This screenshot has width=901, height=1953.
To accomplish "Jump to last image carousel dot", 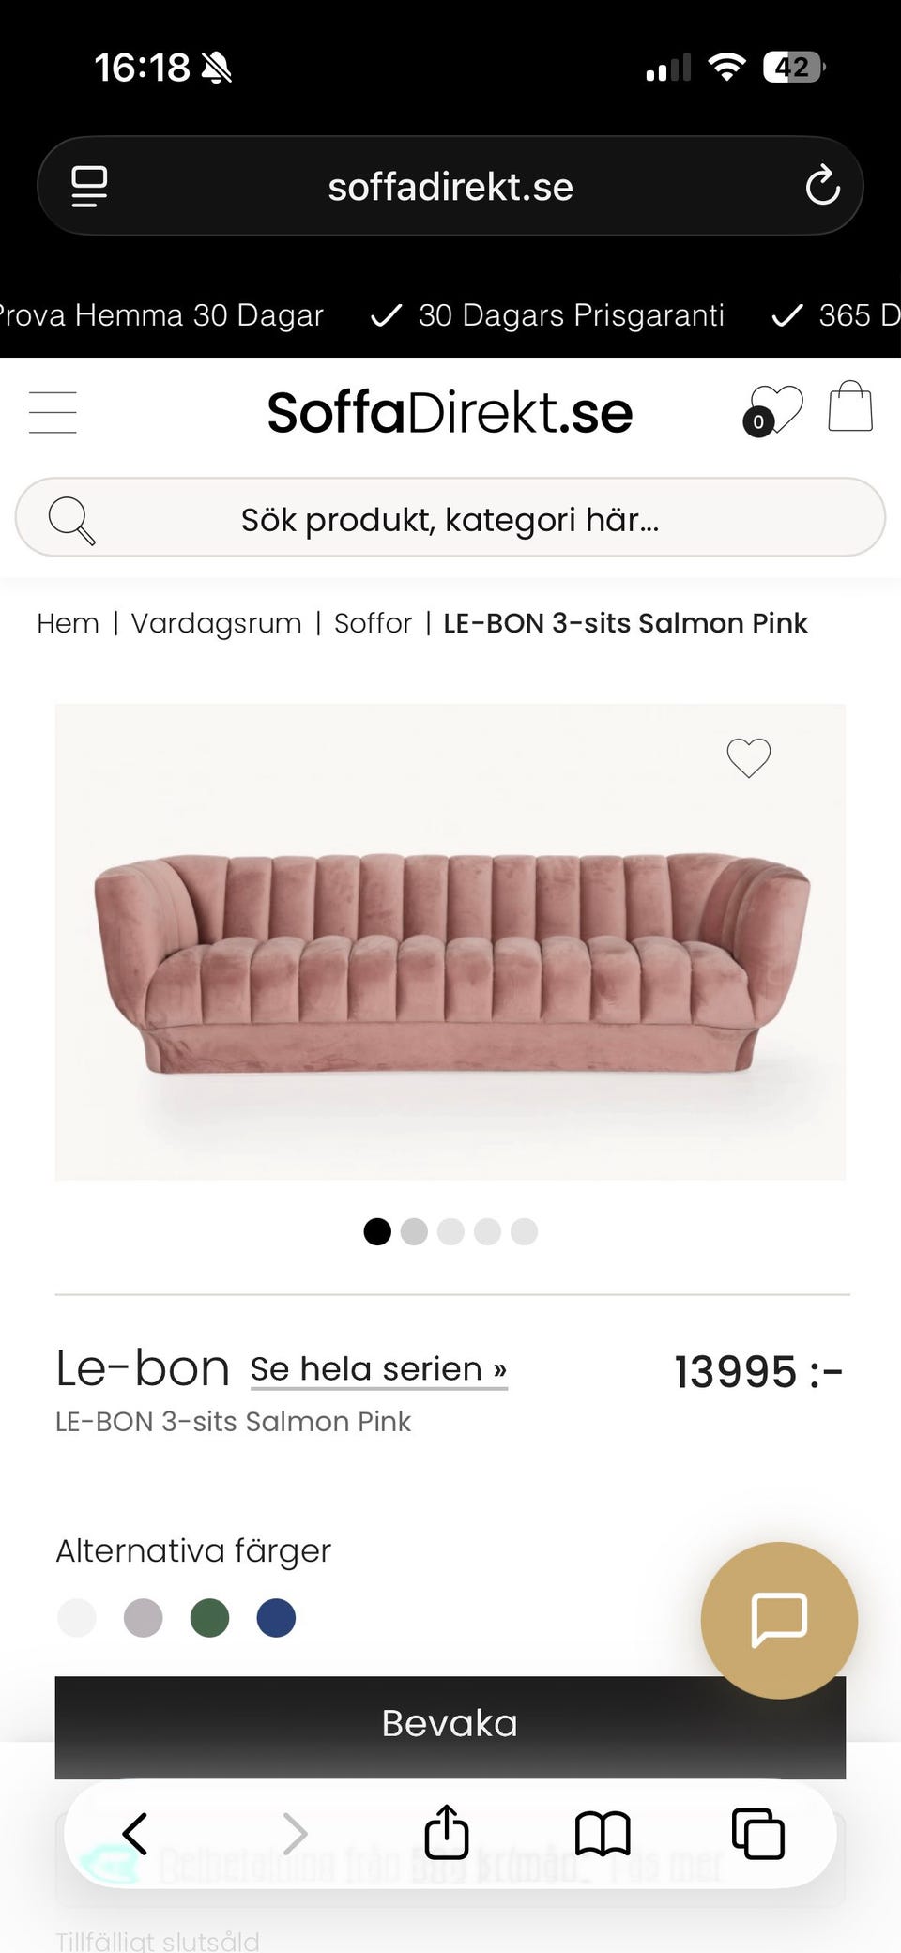I will pos(524,1231).
